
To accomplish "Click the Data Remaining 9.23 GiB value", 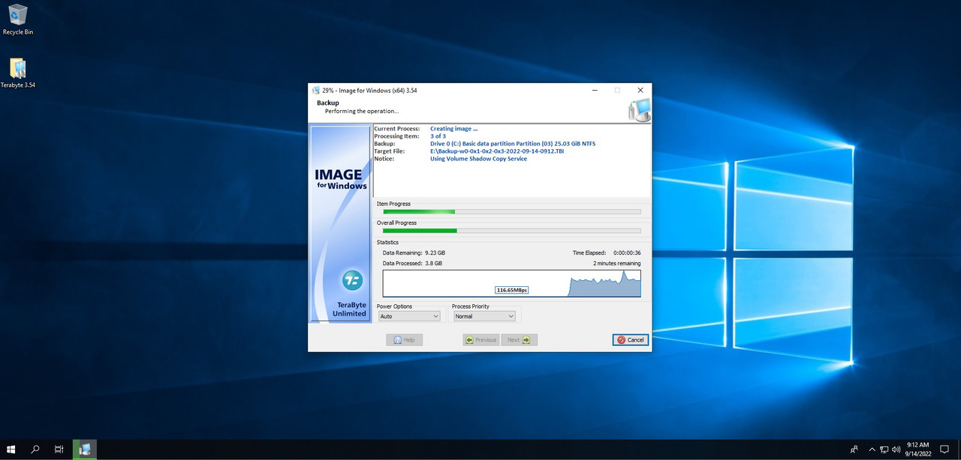I will point(435,253).
